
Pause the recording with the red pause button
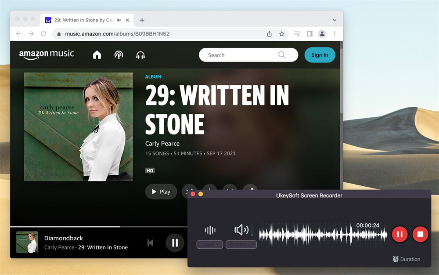[x=399, y=234]
